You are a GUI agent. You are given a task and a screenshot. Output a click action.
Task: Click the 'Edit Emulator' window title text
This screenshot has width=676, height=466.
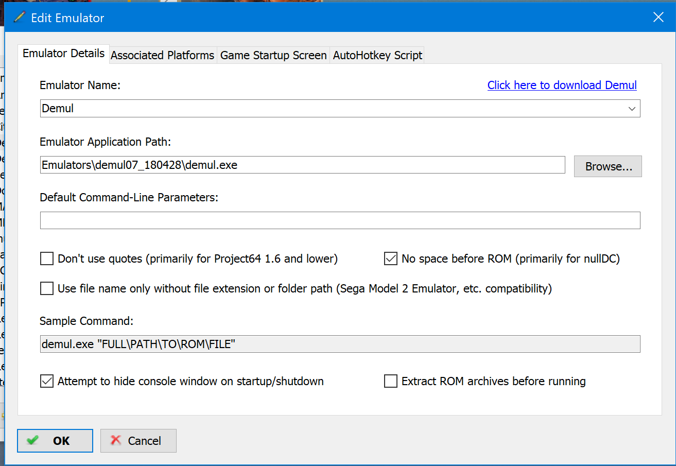coord(67,18)
